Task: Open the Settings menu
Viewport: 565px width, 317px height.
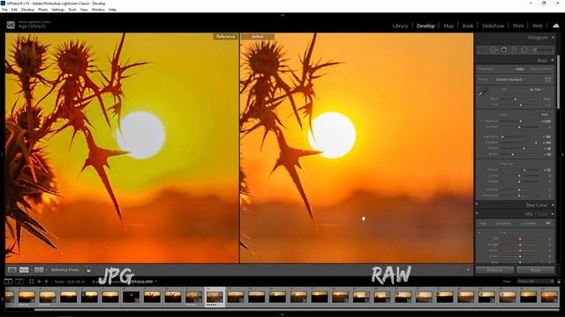Action: (x=57, y=10)
